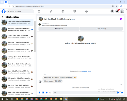
Task: Click the Humid weather widget
Action: coord(100,99)
